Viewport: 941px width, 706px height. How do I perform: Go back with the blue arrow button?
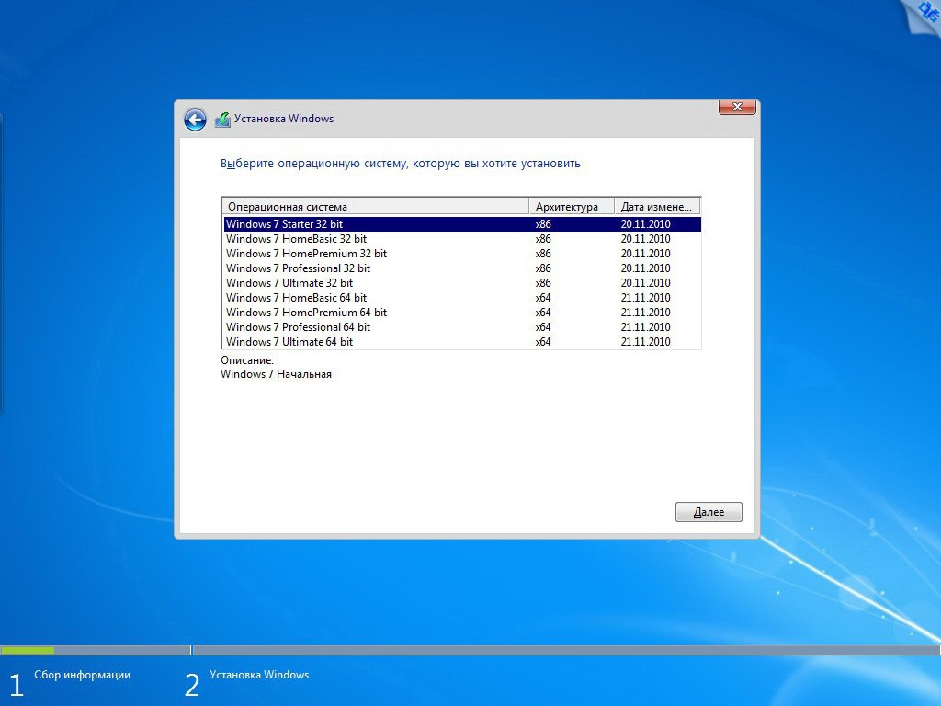pyautogui.click(x=195, y=120)
